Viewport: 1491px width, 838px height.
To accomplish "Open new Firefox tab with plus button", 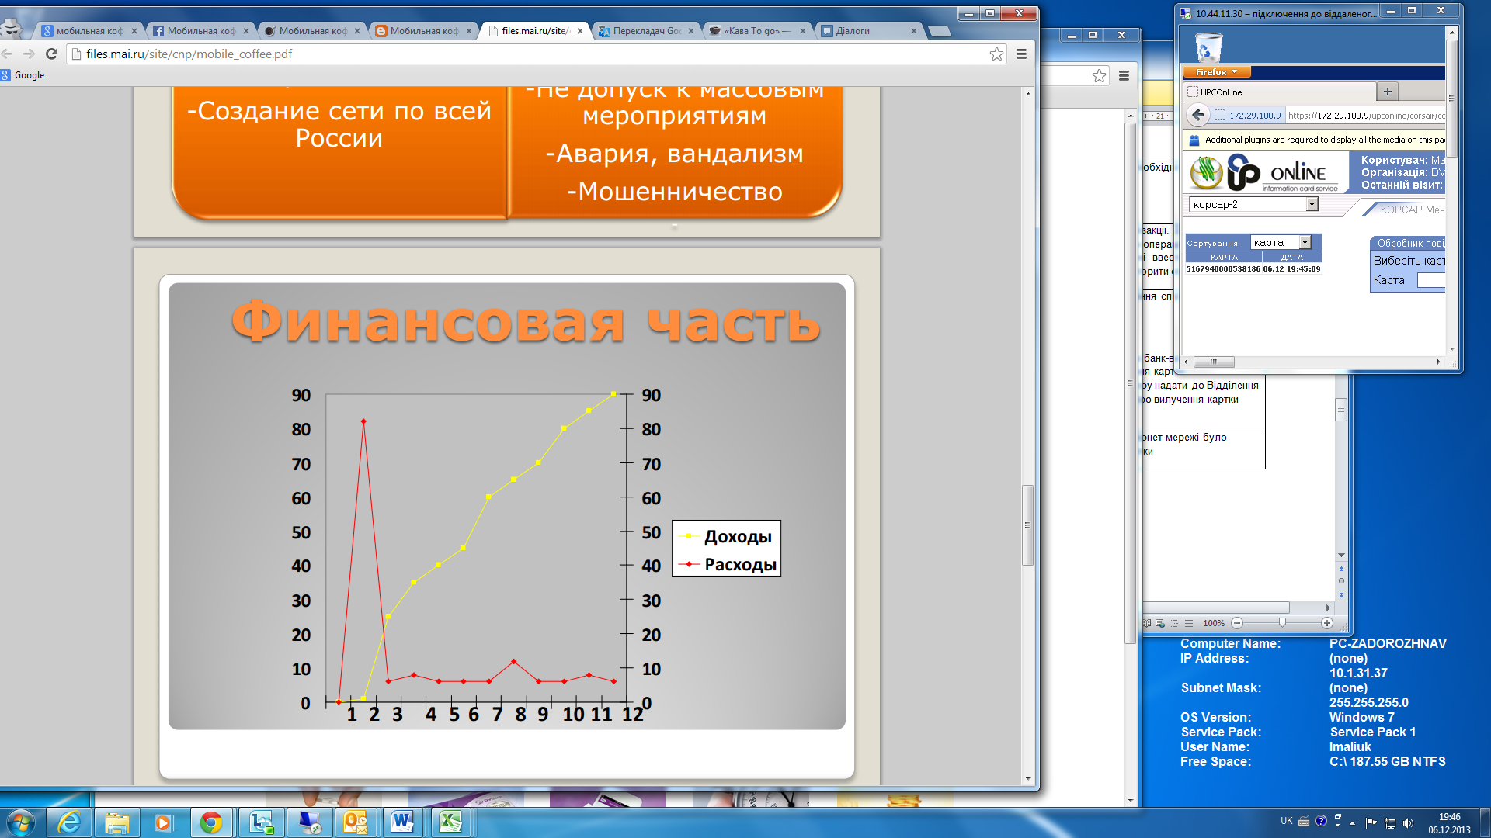I will (x=1387, y=92).
